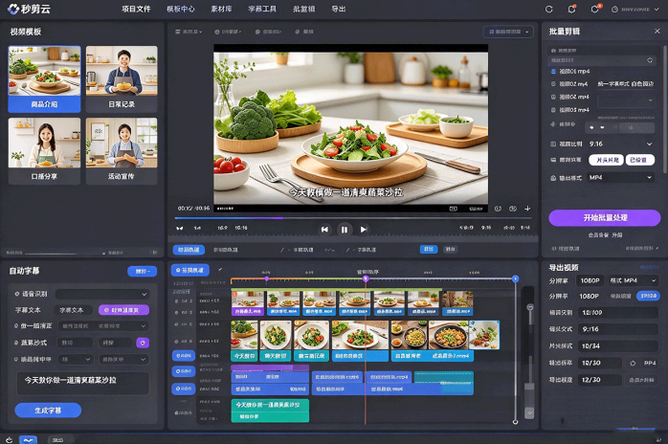Click 生成字幕 button
Screen dimensions: 668x444
pos(48,411)
